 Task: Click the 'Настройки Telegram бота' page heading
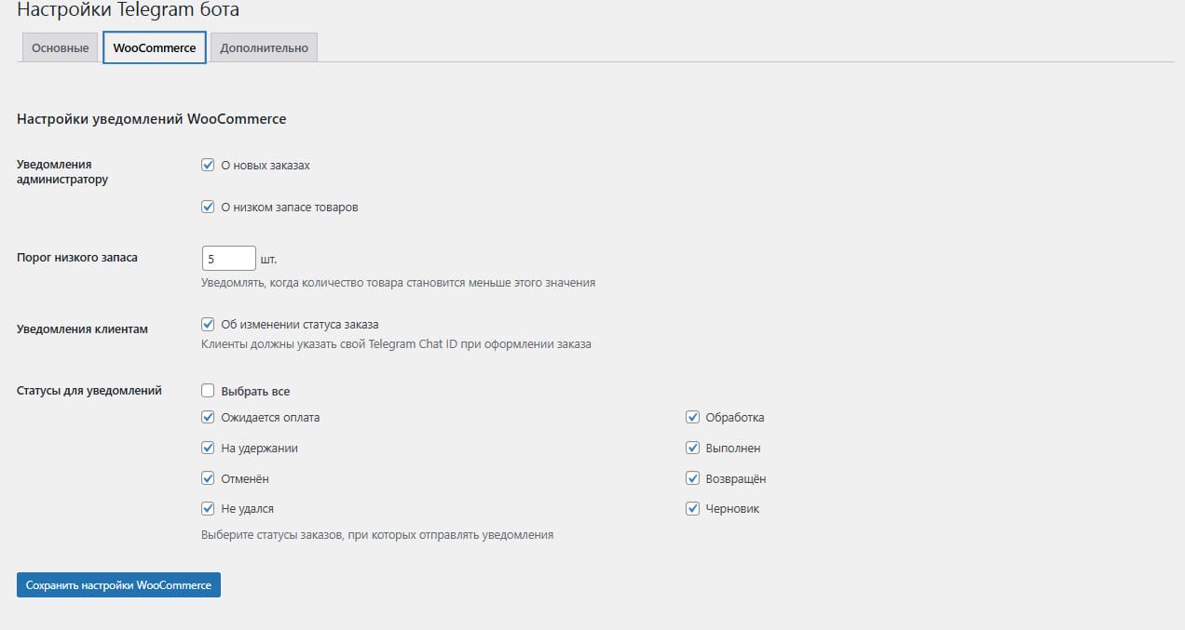click(x=128, y=11)
